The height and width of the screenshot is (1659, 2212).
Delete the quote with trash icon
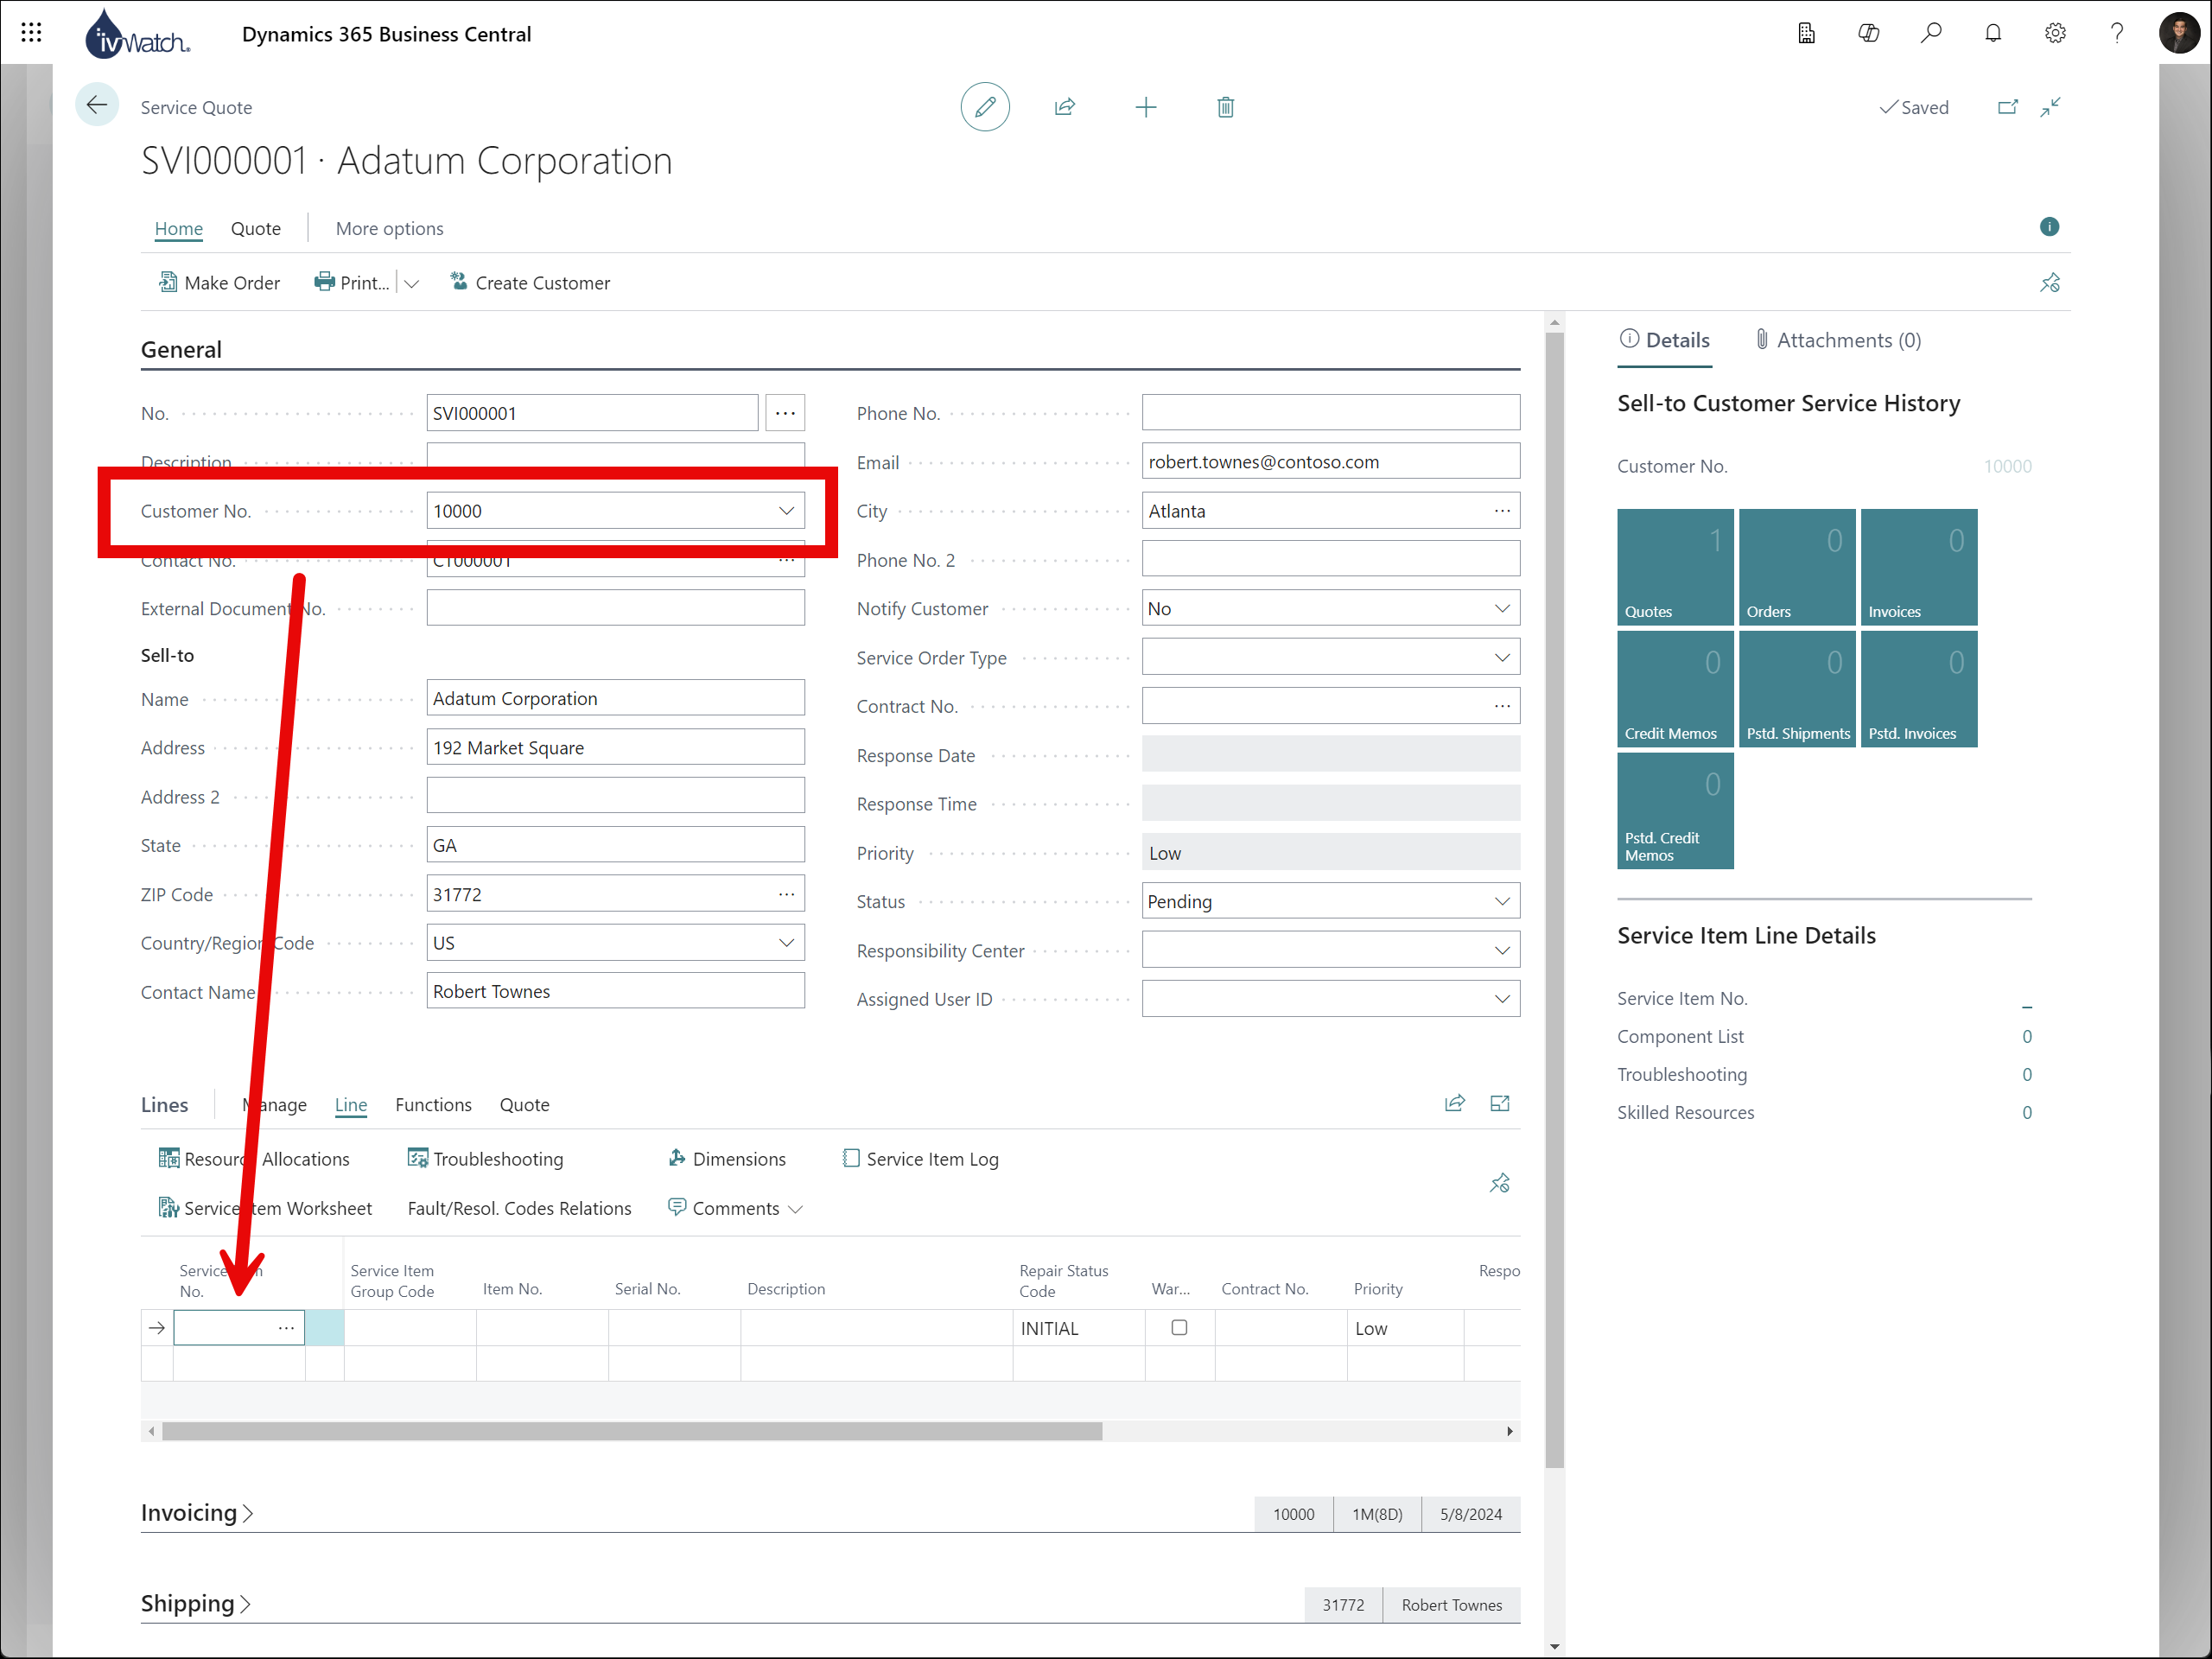pos(1225,107)
